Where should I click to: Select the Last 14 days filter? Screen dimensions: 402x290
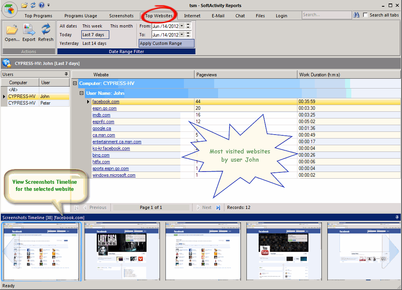(x=94, y=43)
